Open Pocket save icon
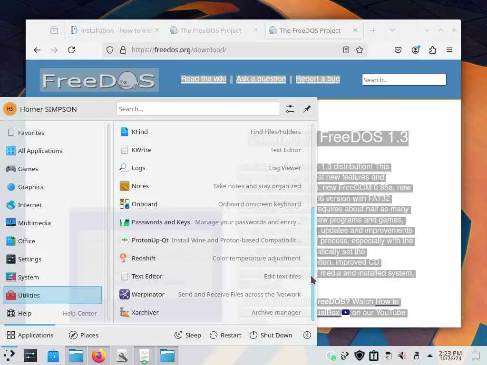 (x=398, y=50)
